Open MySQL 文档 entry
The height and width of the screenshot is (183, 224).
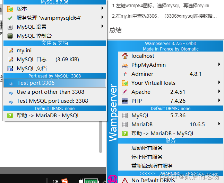click(55, 68)
